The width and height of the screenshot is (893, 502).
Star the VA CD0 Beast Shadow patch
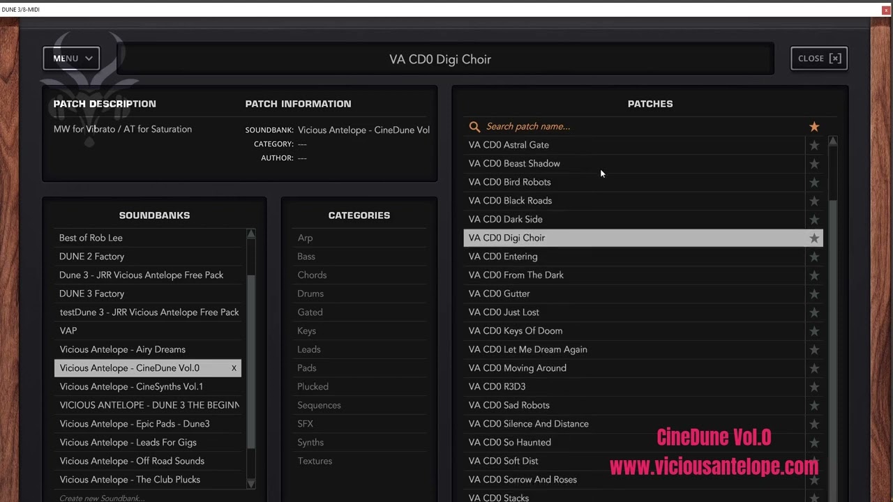click(814, 164)
